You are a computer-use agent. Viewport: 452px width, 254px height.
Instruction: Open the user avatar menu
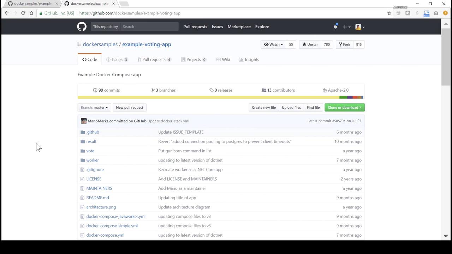pos(360,27)
